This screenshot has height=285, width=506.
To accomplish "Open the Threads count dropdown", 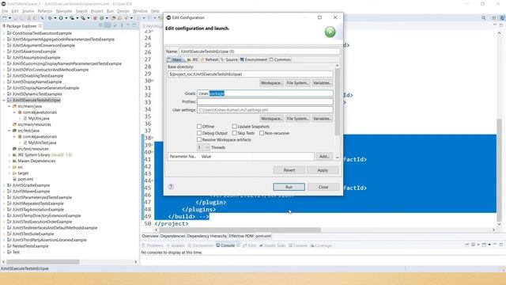I will tap(203, 147).
